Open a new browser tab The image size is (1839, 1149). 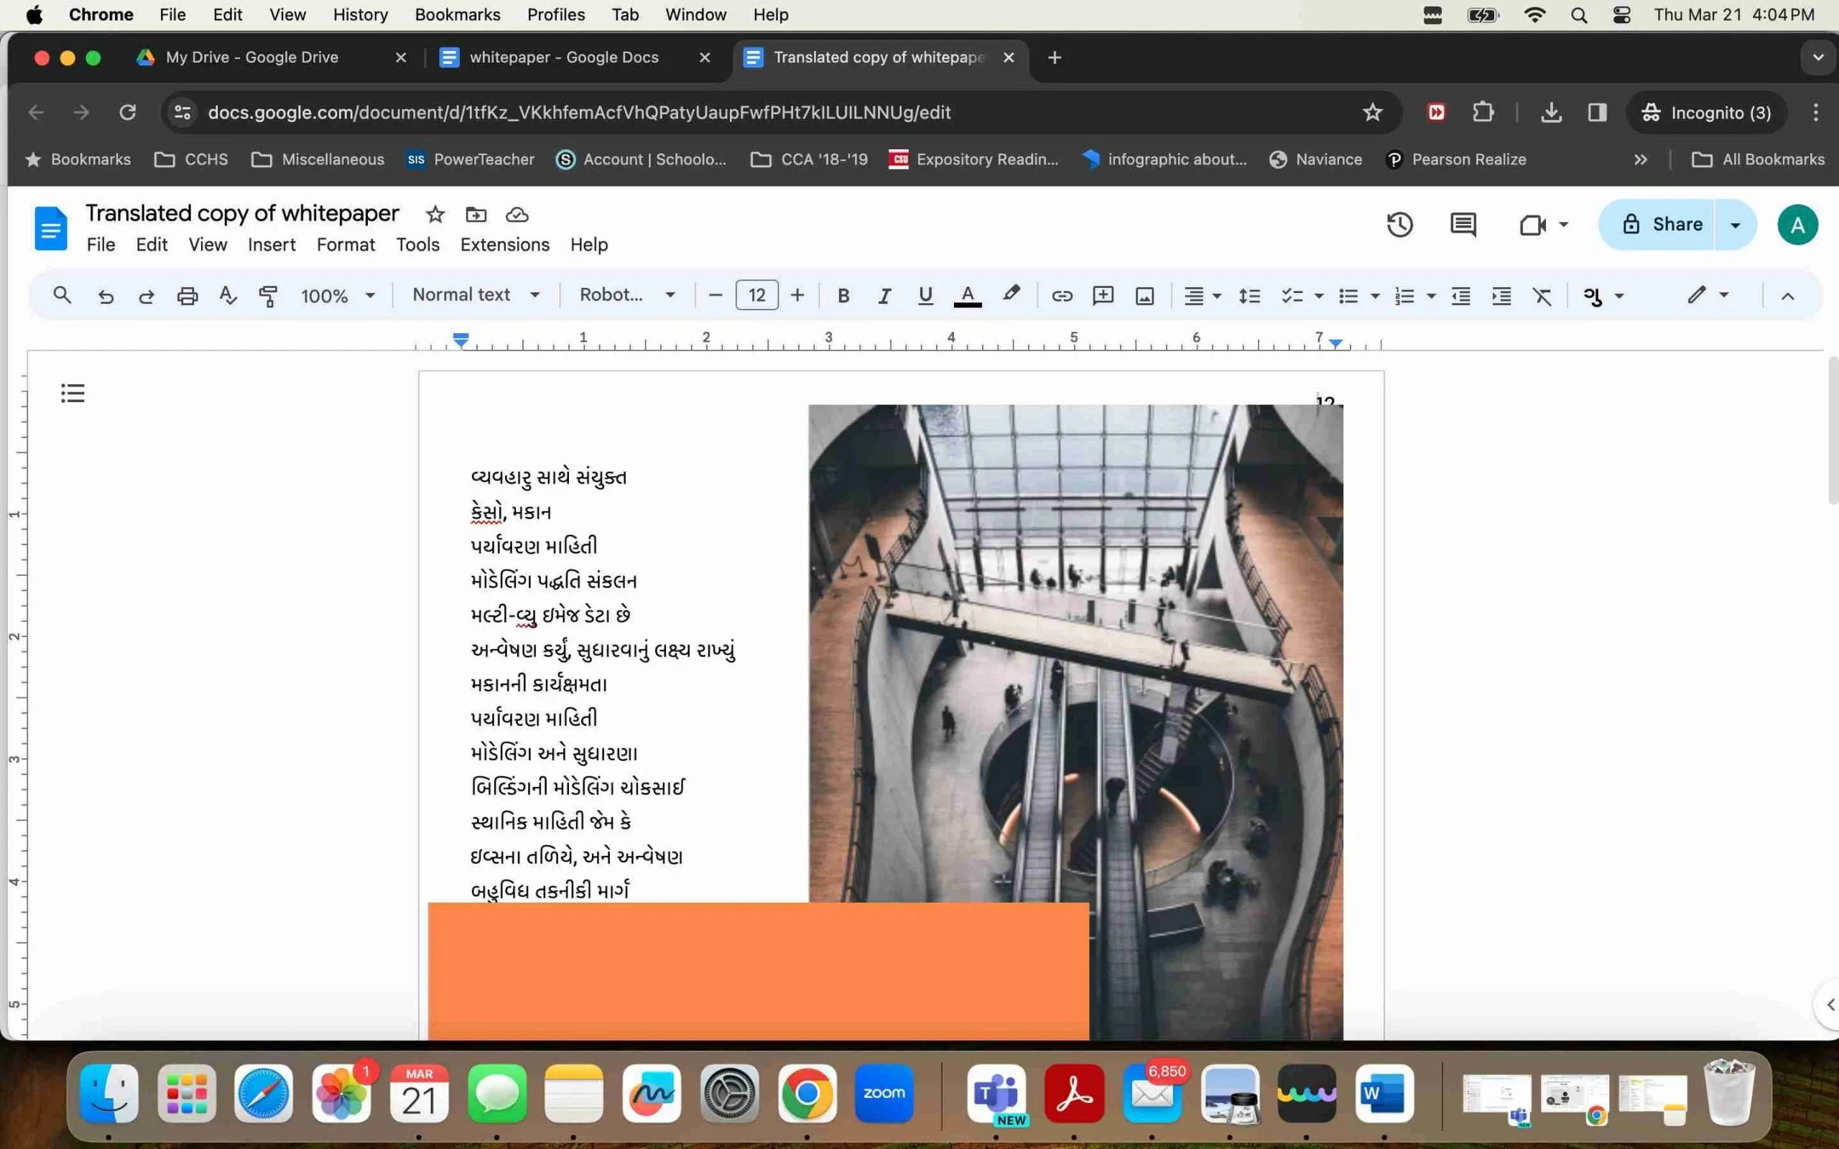tap(1054, 57)
